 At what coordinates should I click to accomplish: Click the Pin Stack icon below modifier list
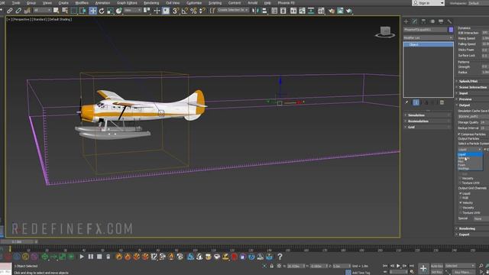(406, 102)
